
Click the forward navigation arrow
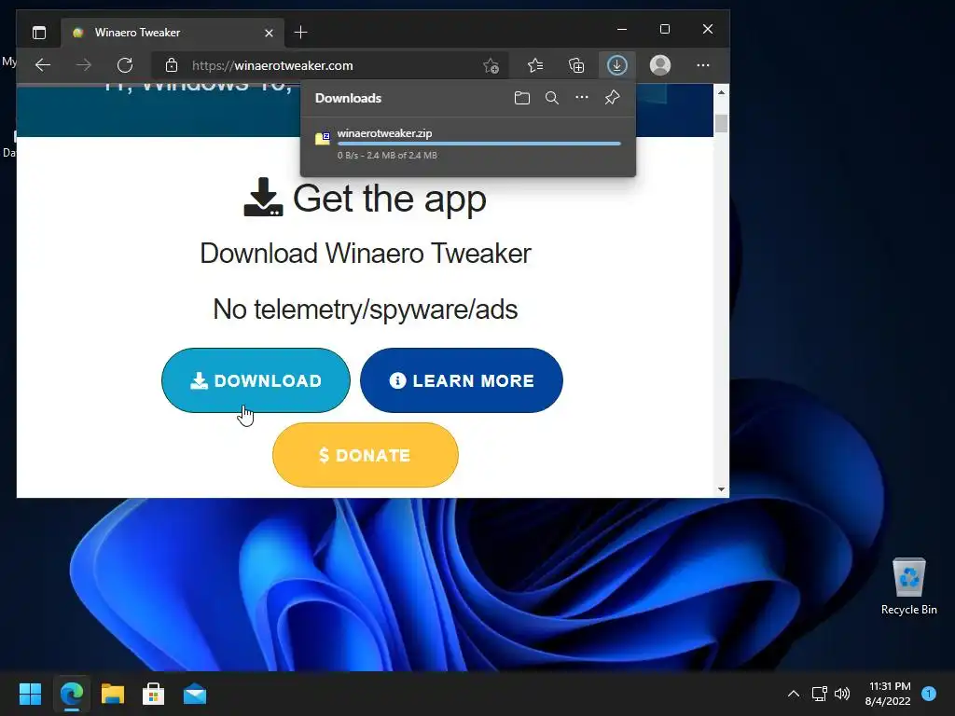coord(83,65)
